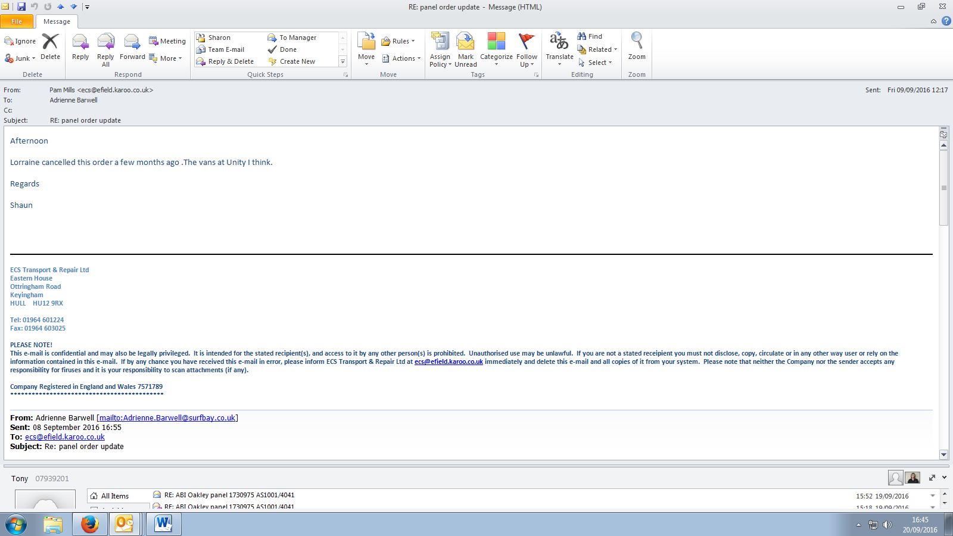
Task: Open the Windows Start menu
Action: 16,525
